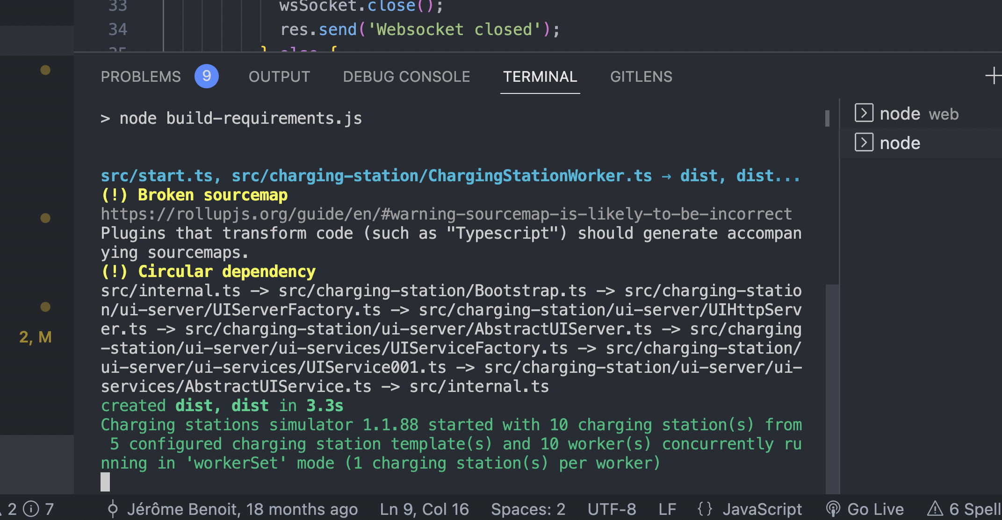Open the LF line ending selector
Screen dimensions: 1002x520
tap(667, 509)
